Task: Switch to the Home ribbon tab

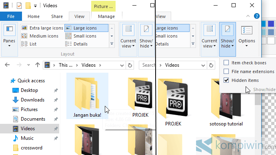Action: [x=34, y=16]
